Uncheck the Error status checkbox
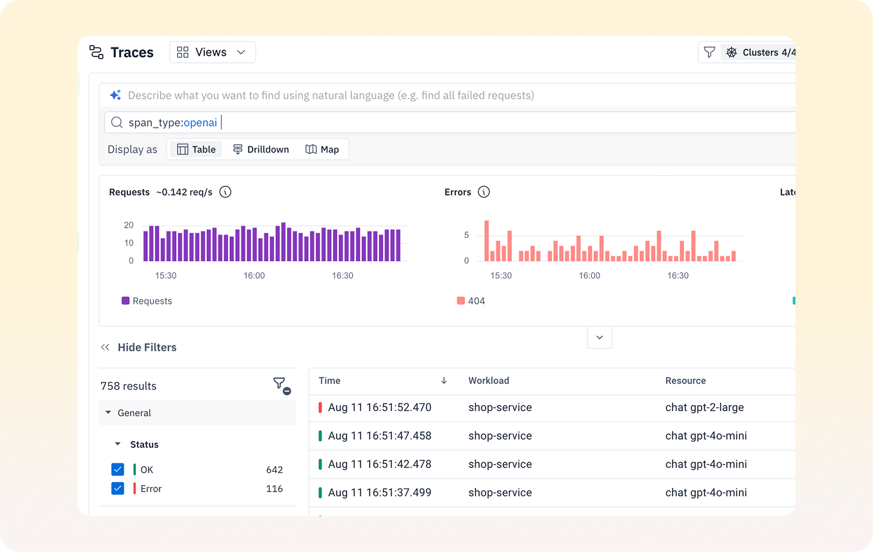 point(118,489)
